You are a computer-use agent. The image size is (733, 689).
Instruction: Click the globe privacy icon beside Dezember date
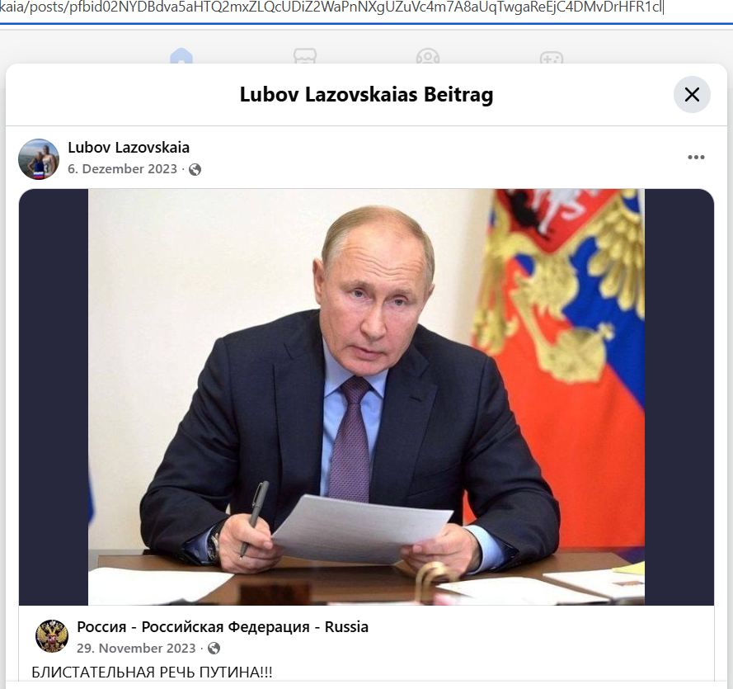point(195,169)
